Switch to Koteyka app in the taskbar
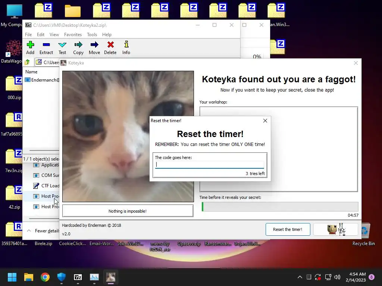The height and width of the screenshot is (286, 382). point(110,277)
